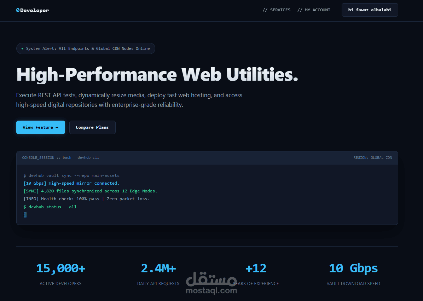Click the ACTIVE DEVELOPERS label
The image size is (423, 301).
click(x=60, y=283)
